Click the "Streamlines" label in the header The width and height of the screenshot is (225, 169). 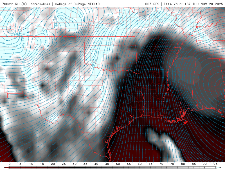(41, 4)
